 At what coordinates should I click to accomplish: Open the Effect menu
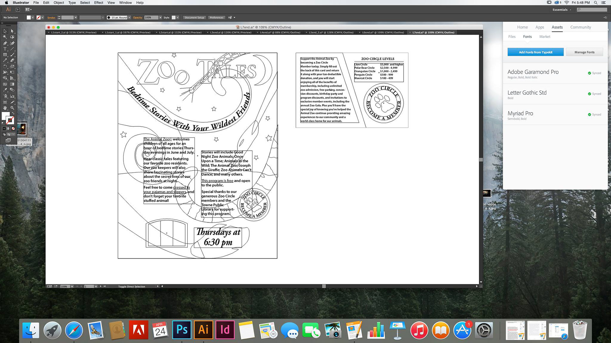coord(98,3)
